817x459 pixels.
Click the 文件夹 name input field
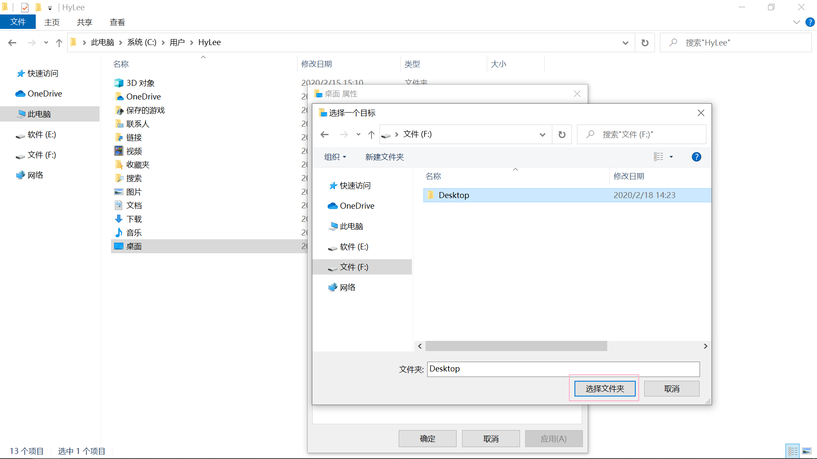pyautogui.click(x=563, y=369)
